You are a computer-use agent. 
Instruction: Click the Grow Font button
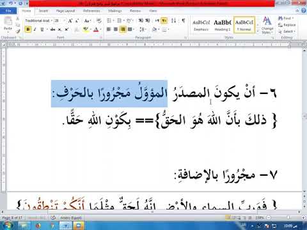coord(70,20)
